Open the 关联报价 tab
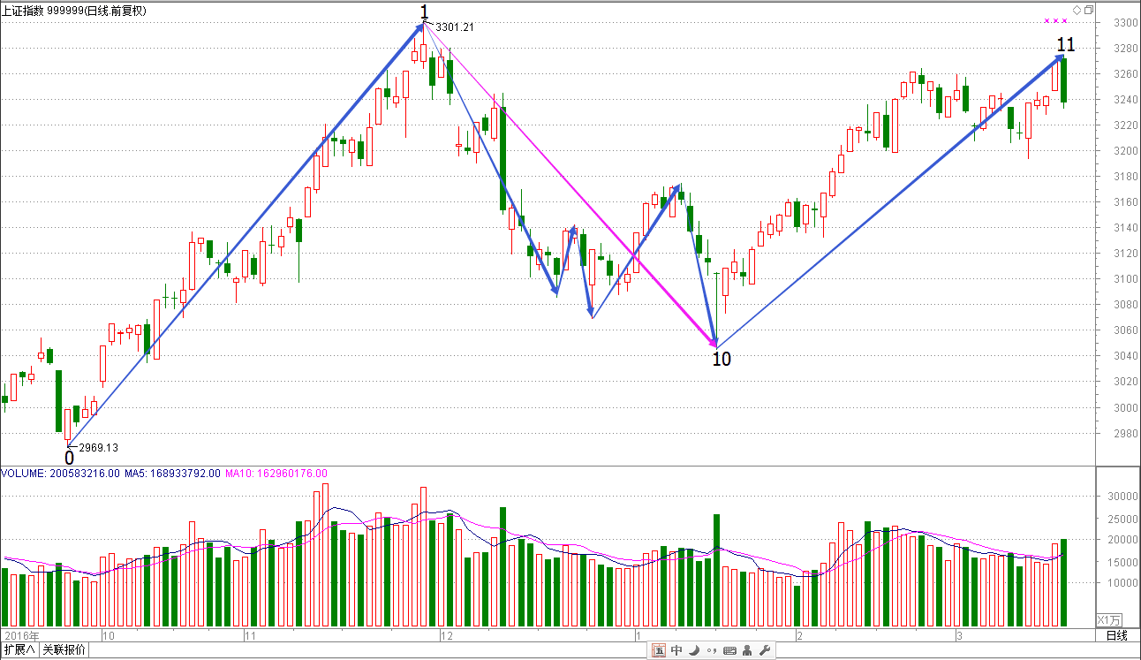Screen dimensions: 1141x660 click(65, 650)
